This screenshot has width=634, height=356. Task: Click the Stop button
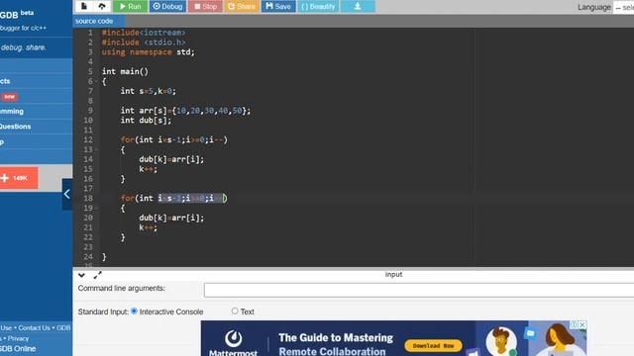[205, 7]
